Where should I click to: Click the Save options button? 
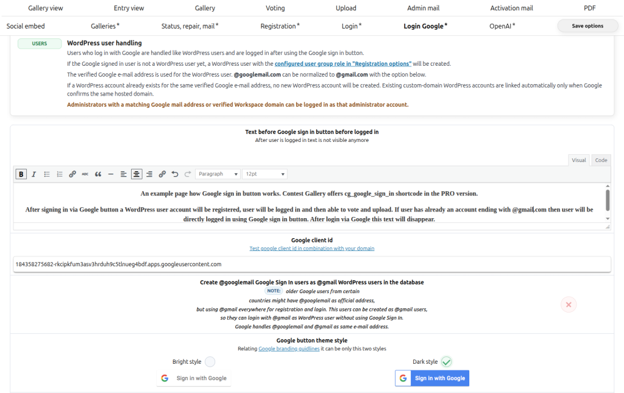pyautogui.click(x=587, y=26)
